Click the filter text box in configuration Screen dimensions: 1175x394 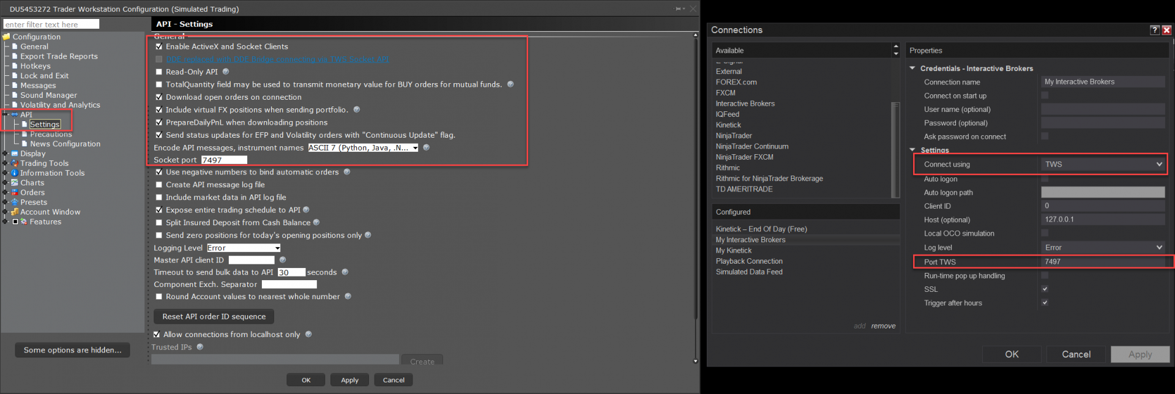pyautogui.click(x=51, y=24)
